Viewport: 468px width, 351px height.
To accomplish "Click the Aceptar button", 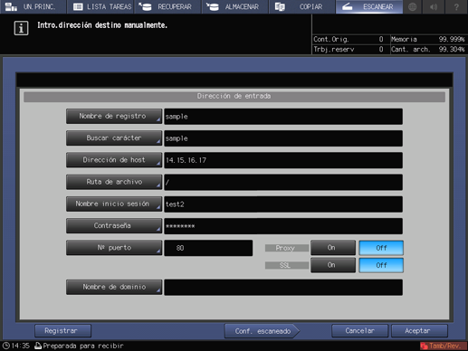I will [x=419, y=331].
